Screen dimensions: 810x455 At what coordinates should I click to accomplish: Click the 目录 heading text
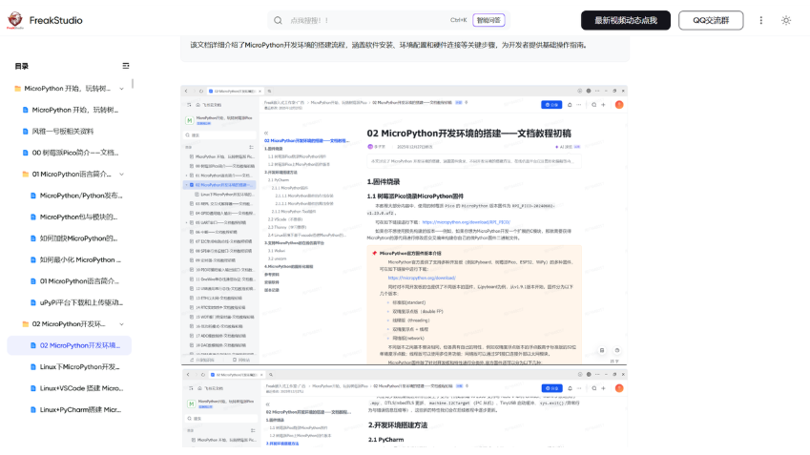22,66
